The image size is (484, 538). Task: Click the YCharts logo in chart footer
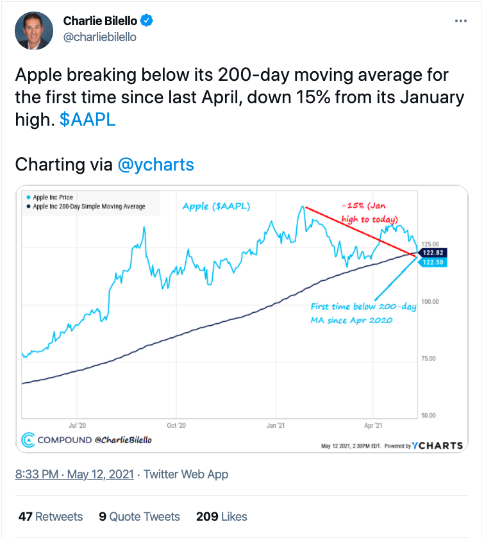tap(437, 446)
